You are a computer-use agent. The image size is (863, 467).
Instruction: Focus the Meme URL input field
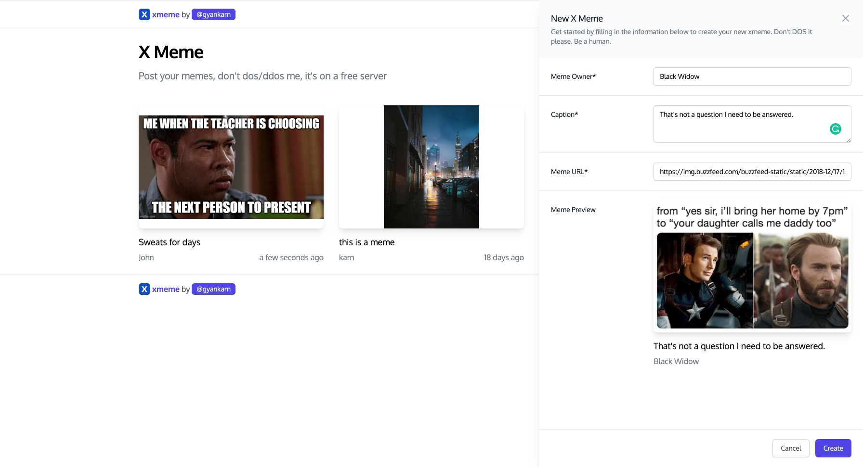(752, 172)
